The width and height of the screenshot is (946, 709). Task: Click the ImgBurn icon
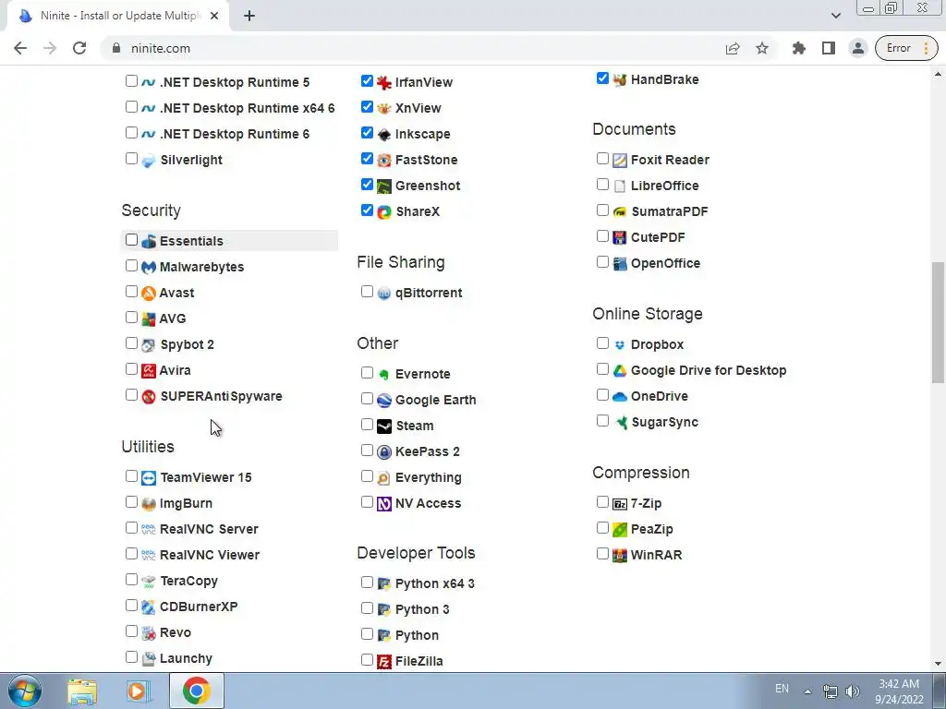[x=149, y=504]
